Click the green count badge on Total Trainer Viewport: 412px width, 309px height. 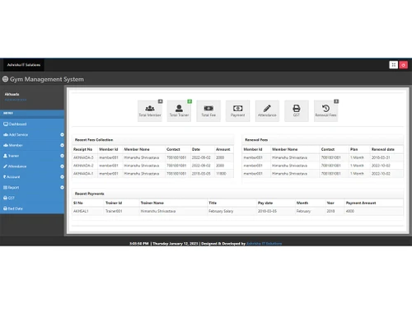coord(190,101)
